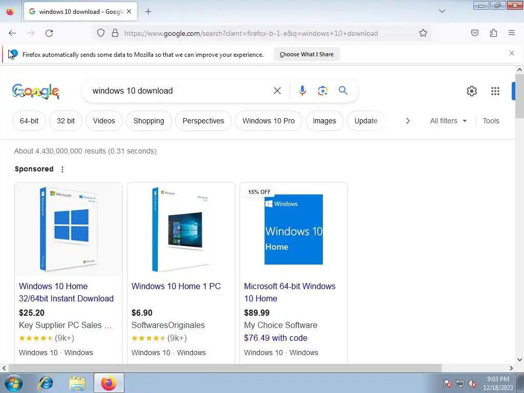Click Choose What I Share button
The image size is (524, 393).
(307, 54)
